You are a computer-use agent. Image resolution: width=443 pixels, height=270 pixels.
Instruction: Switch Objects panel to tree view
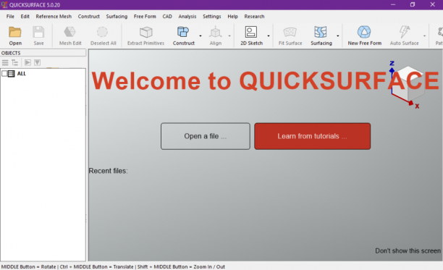(x=14, y=63)
